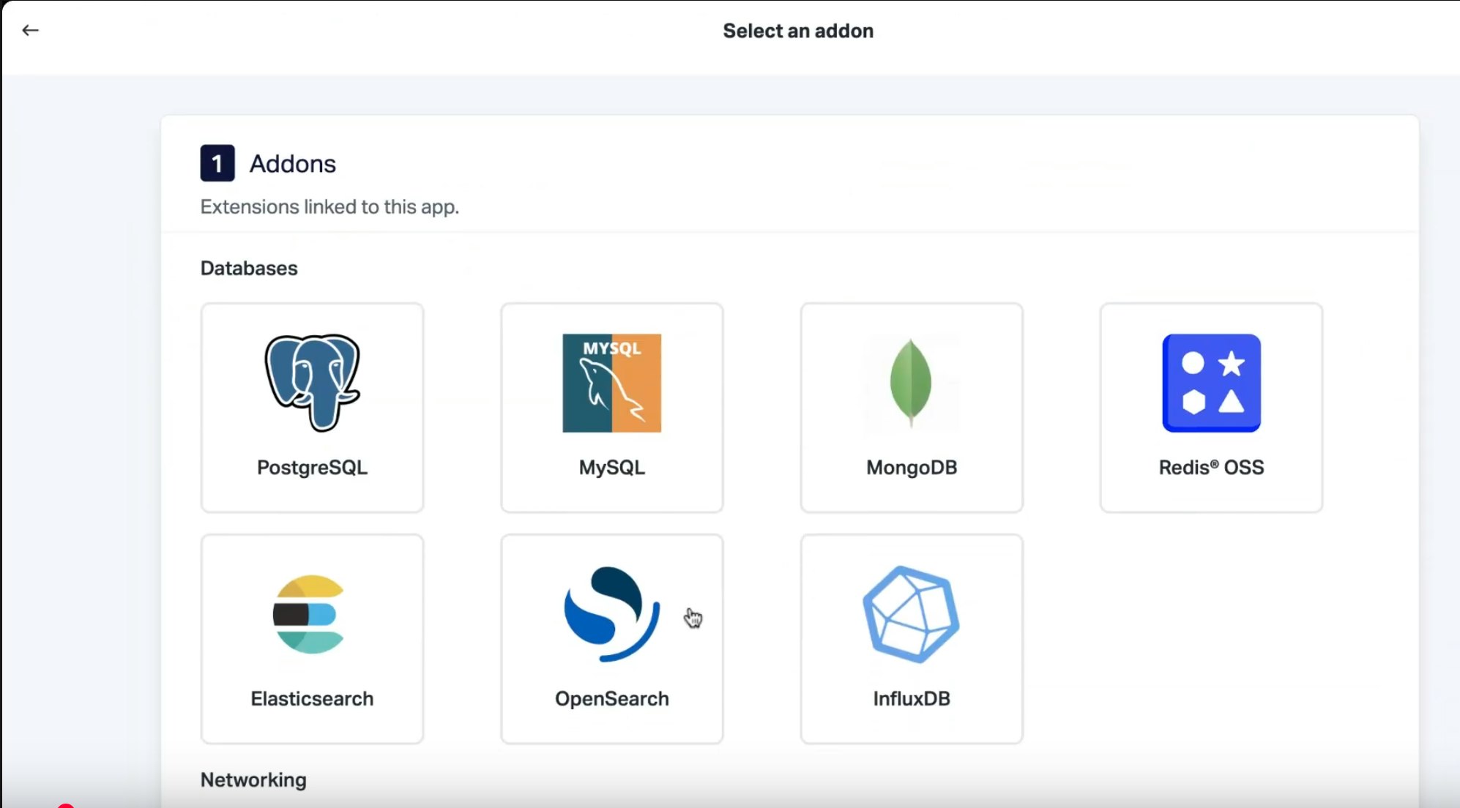The height and width of the screenshot is (808, 1460).
Task: Click the back arrow to return
Action: click(29, 29)
